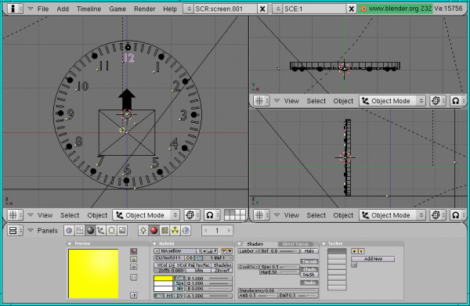Toggle the Halo button
Screen dimensions: 470x306
(309, 251)
